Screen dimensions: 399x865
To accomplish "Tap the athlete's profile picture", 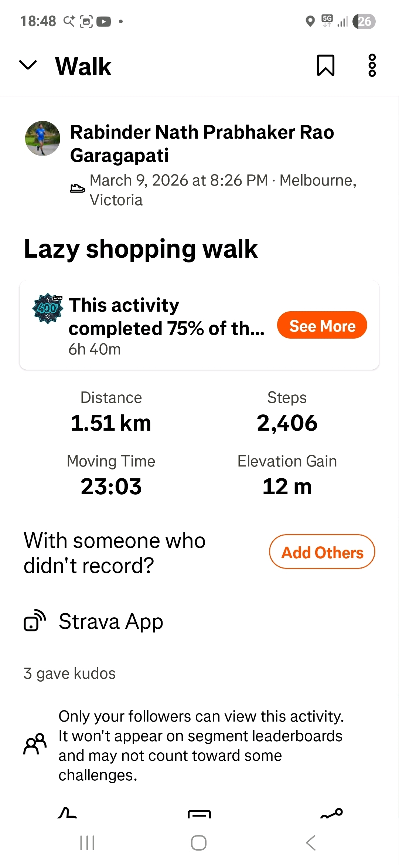I will click(42, 138).
